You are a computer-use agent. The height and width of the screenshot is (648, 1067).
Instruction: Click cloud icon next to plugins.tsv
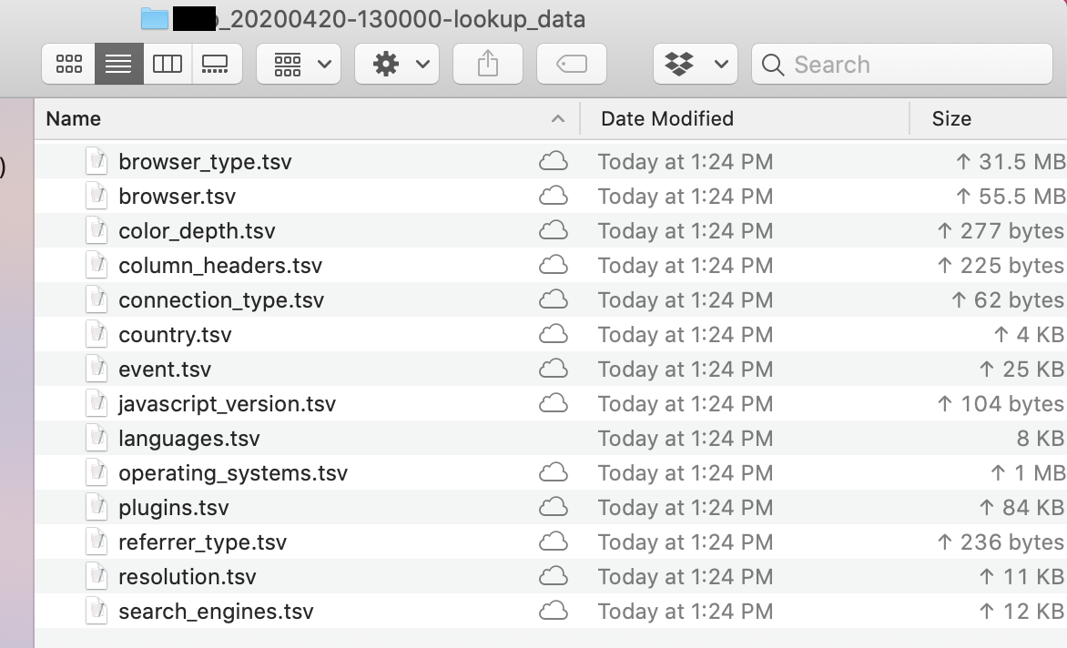click(554, 508)
